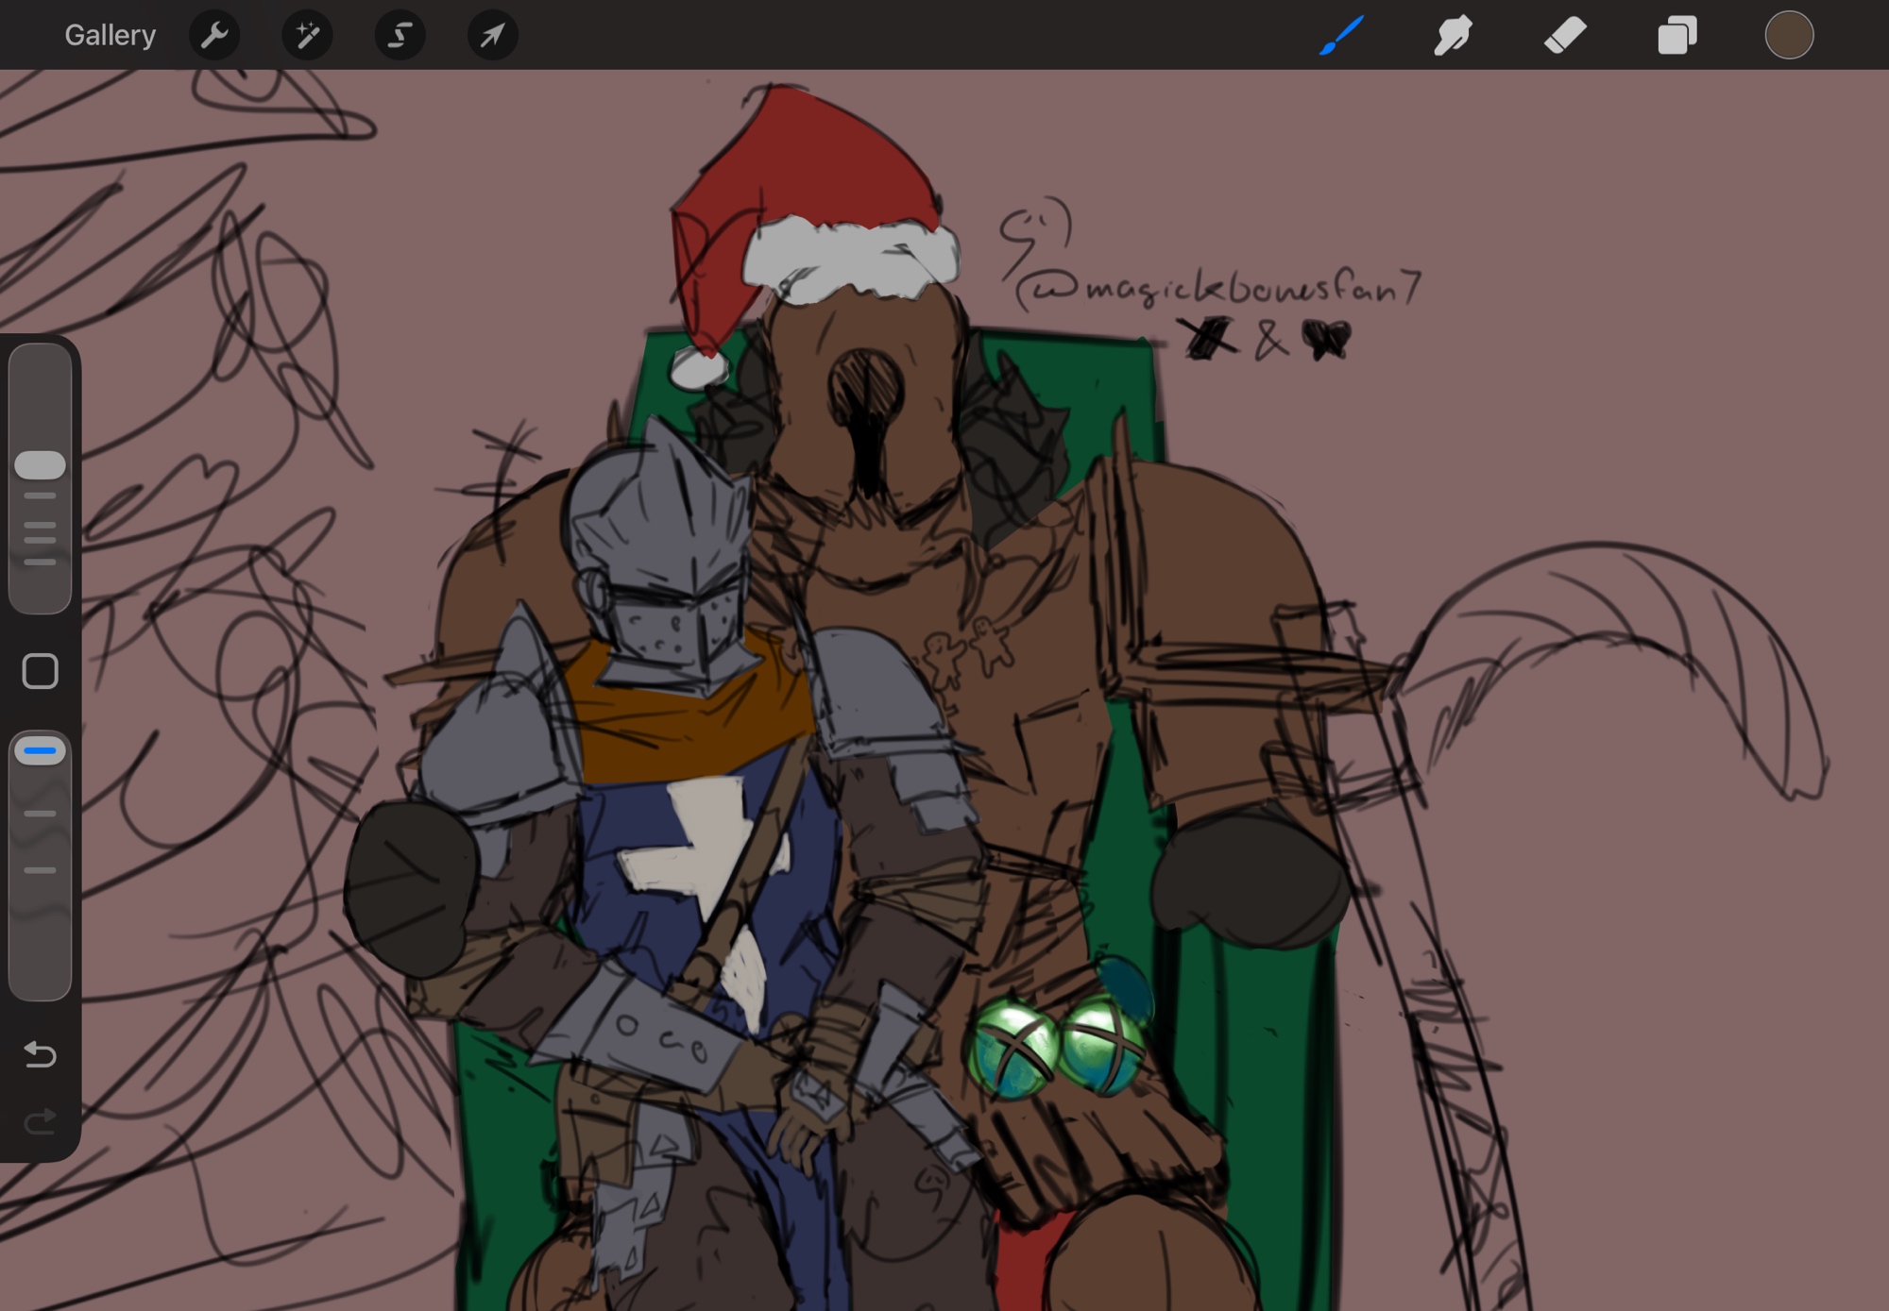
Task: Select the Eraser tool
Action: click(x=1564, y=36)
